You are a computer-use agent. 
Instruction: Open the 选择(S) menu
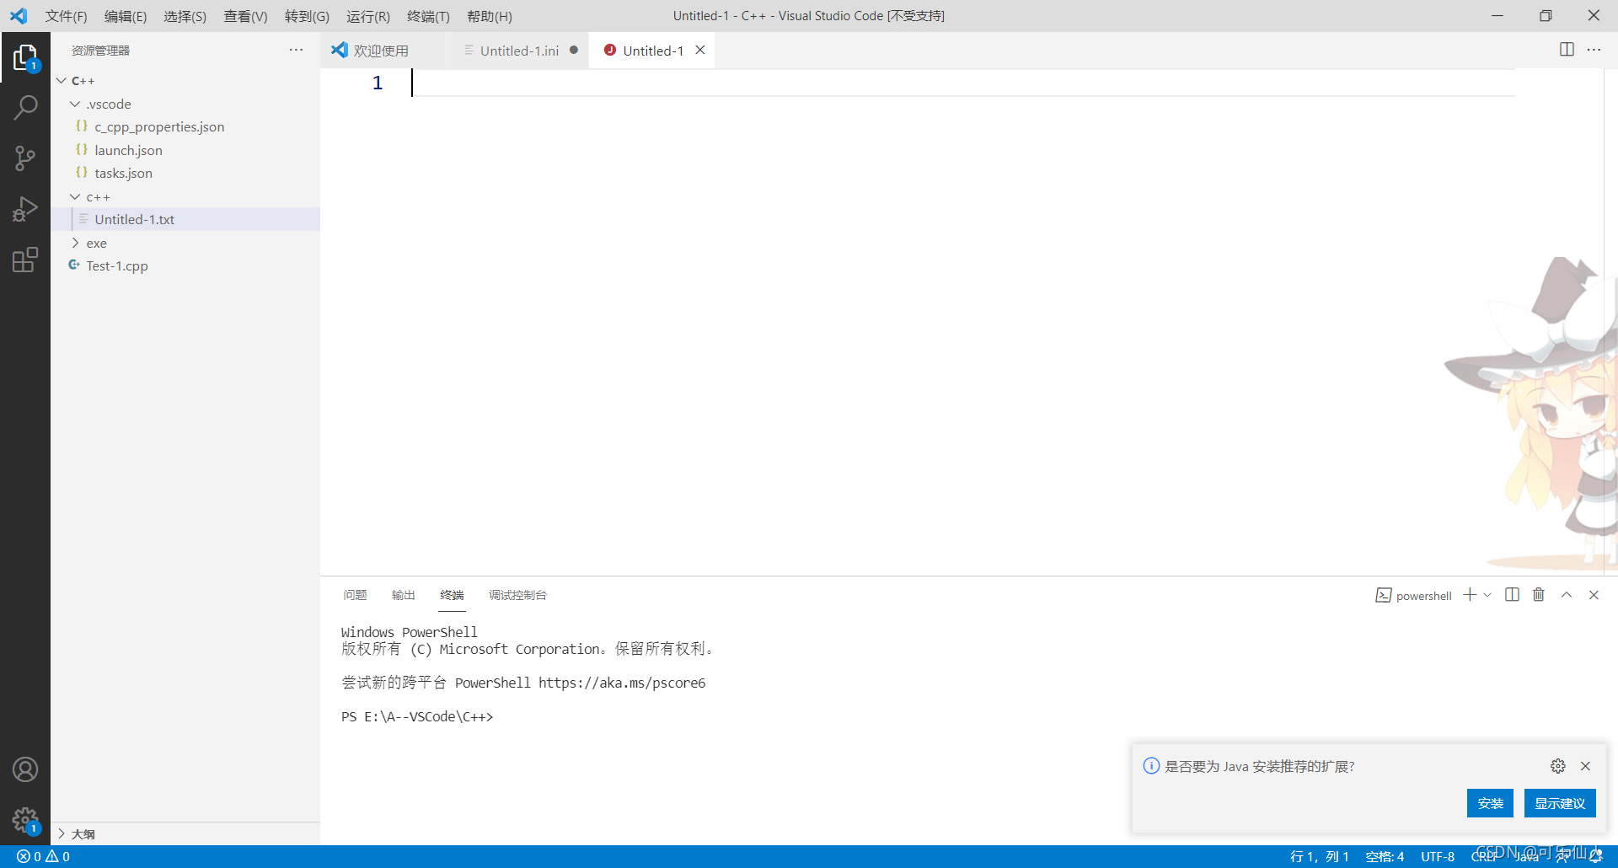coord(185,16)
